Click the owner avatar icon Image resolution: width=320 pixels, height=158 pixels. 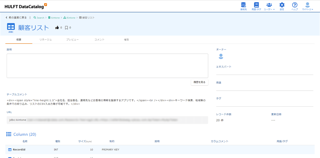(221, 56)
